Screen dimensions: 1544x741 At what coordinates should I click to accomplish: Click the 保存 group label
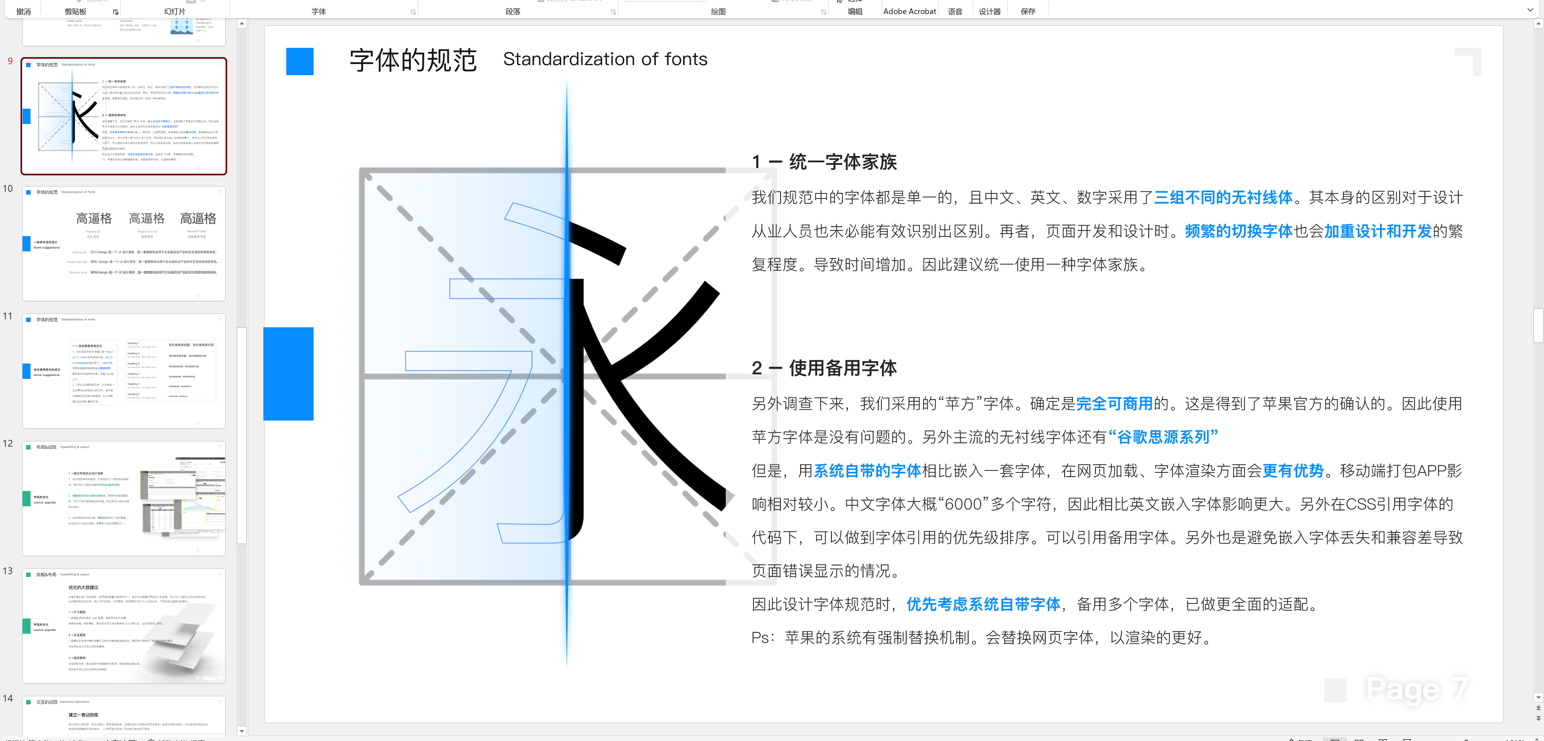point(1028,11)
